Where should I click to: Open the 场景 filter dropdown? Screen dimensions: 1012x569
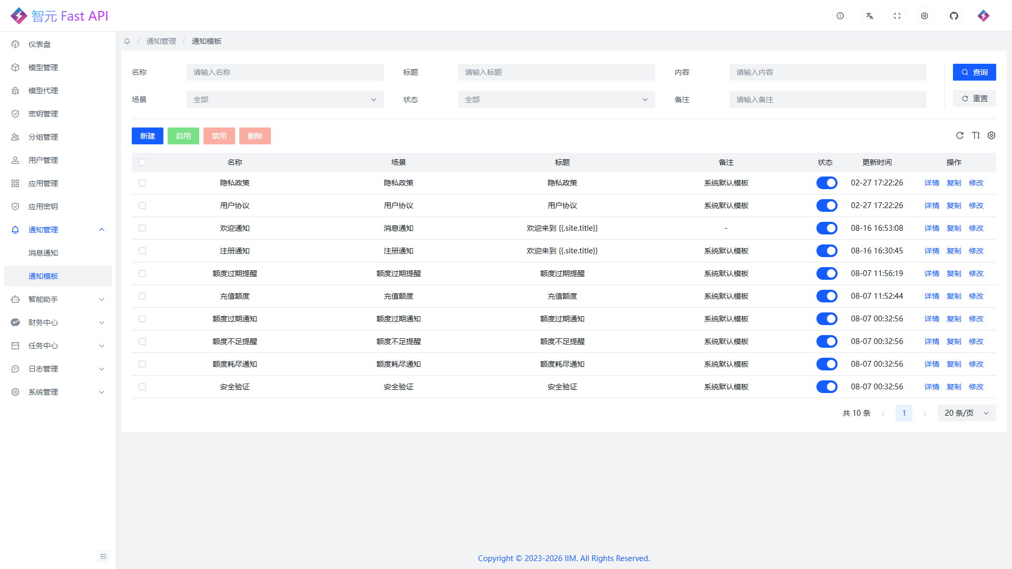pyautogui.click(x=285, y=100)
